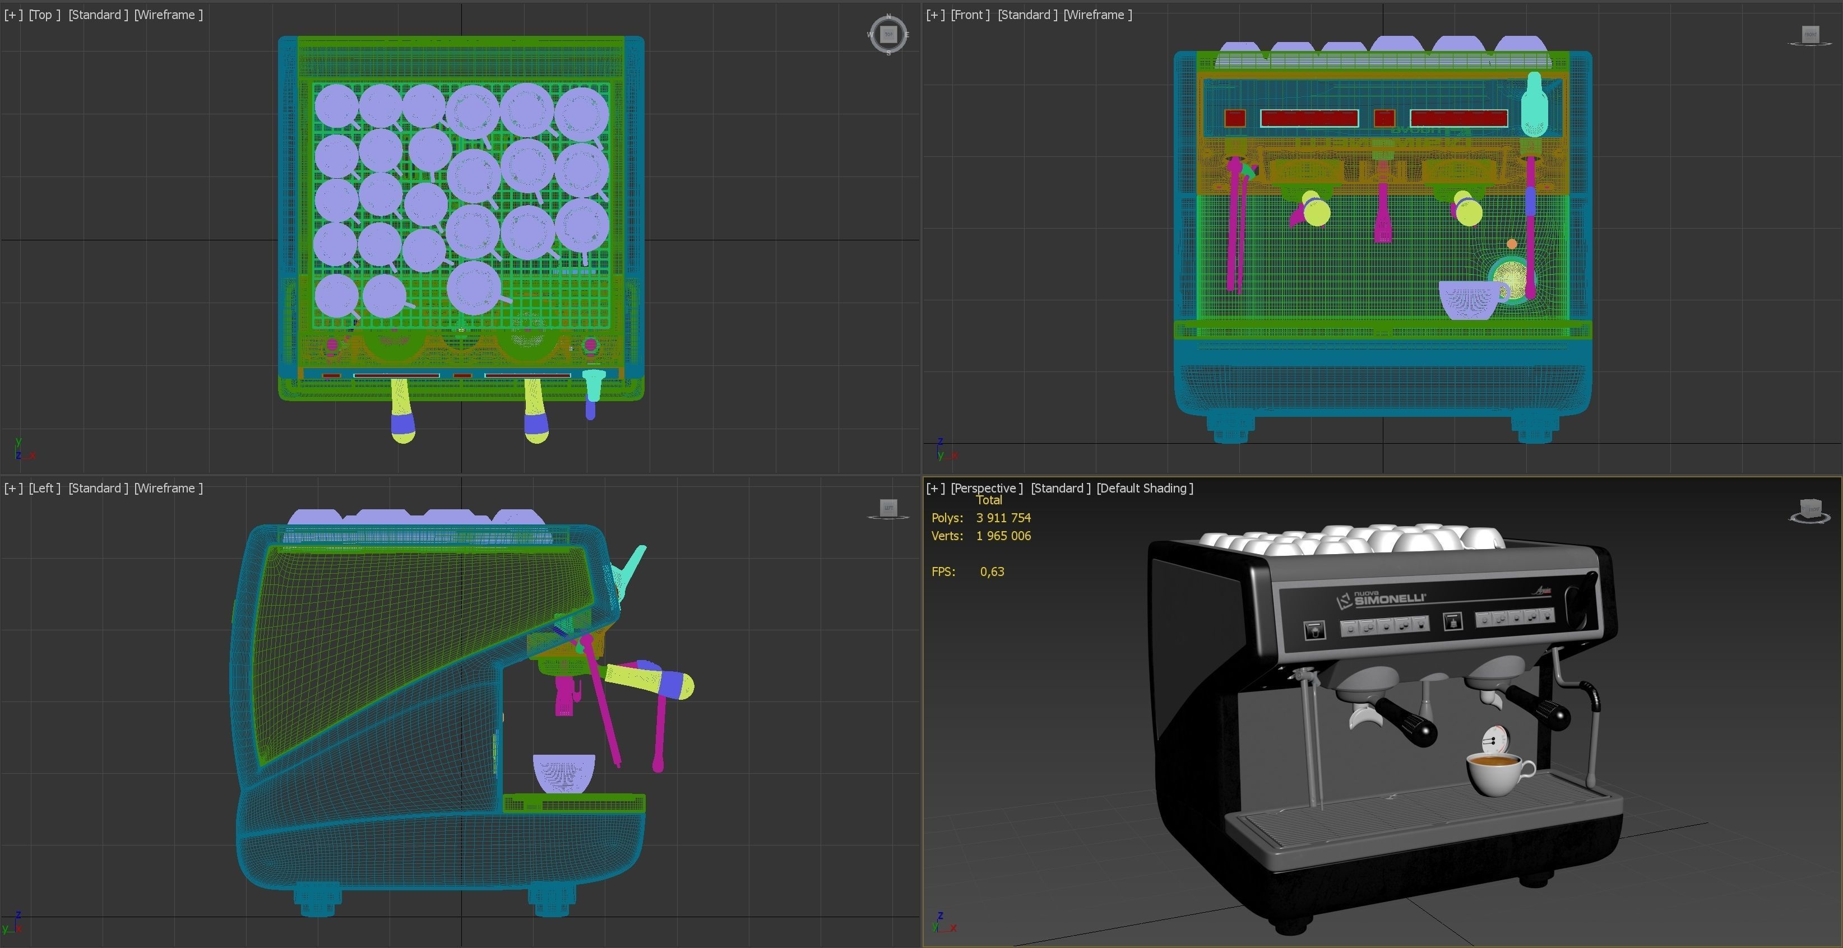Open [Wireframe] shading menu in Left viewport
The image size is (1843, 948).
pyautogui.click(x=168, y=489)
